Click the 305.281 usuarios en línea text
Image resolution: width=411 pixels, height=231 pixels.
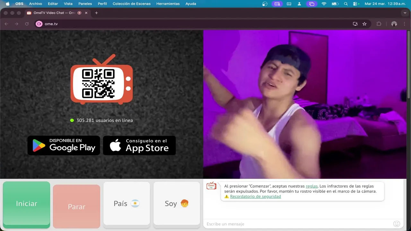[104, 120]
